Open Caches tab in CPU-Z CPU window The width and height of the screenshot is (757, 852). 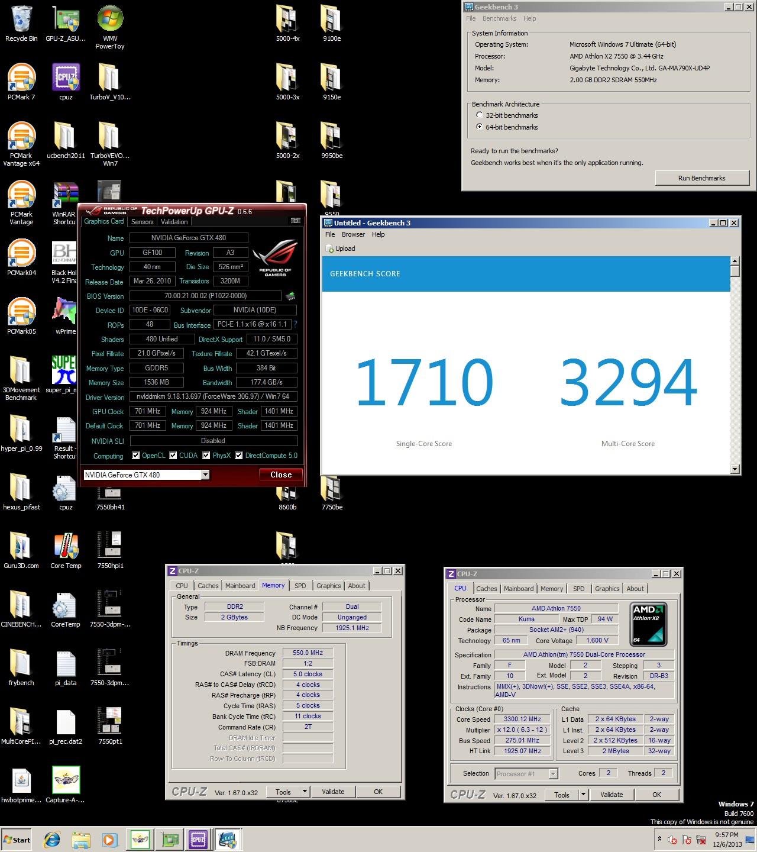[x=487, y=589]
